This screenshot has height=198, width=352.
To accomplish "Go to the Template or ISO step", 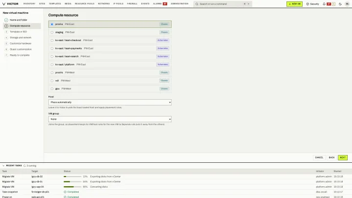I will [x=22, y=32].
